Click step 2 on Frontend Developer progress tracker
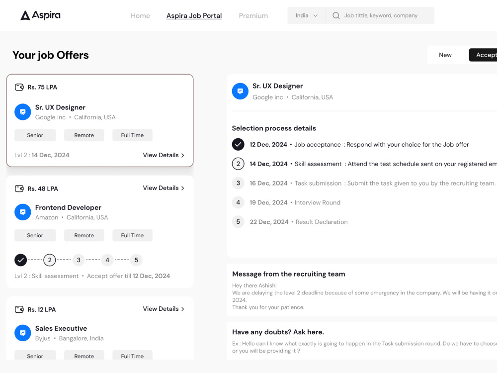Screen dimensions: 497x373 (49, 260)
